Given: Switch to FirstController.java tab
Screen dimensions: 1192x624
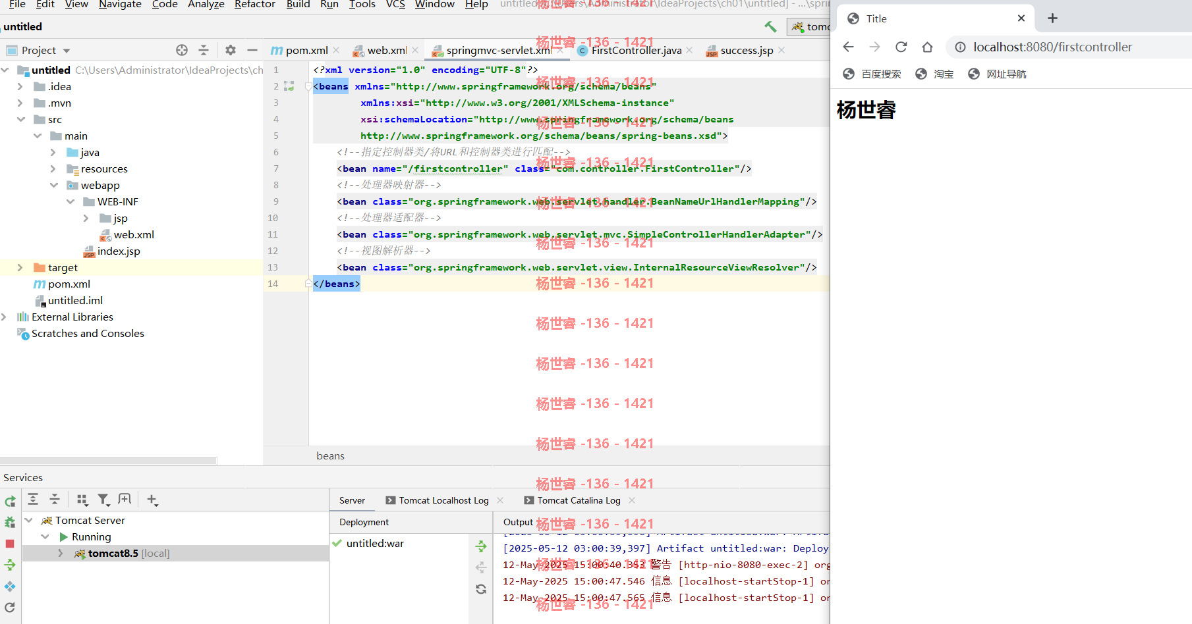Looking at the screenshot, I should (x=637, y=50).
